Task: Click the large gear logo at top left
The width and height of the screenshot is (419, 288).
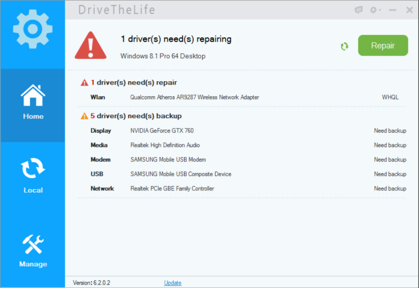Action: point(32,29)
